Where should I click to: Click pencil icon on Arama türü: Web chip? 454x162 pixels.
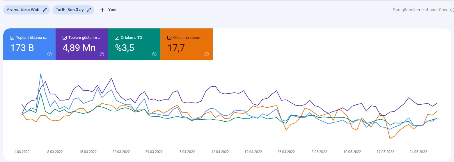(45, 10)
